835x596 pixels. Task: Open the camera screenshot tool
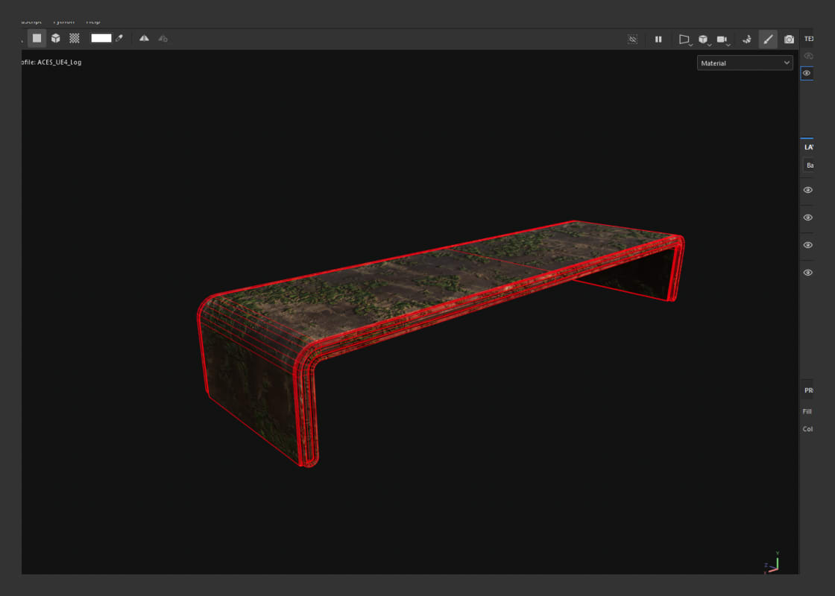789,39
